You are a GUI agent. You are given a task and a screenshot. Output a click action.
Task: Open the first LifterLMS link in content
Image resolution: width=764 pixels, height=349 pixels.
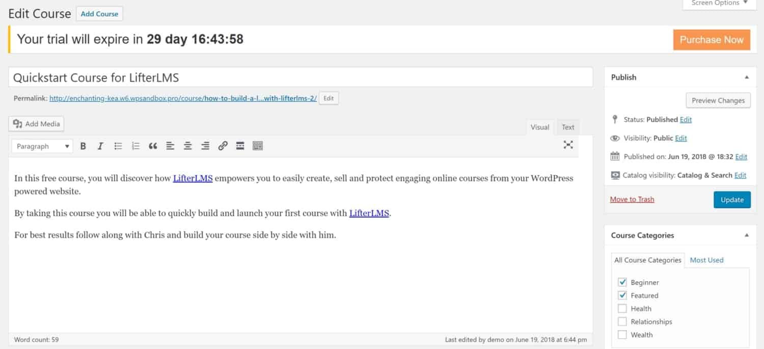click(193, 178)
